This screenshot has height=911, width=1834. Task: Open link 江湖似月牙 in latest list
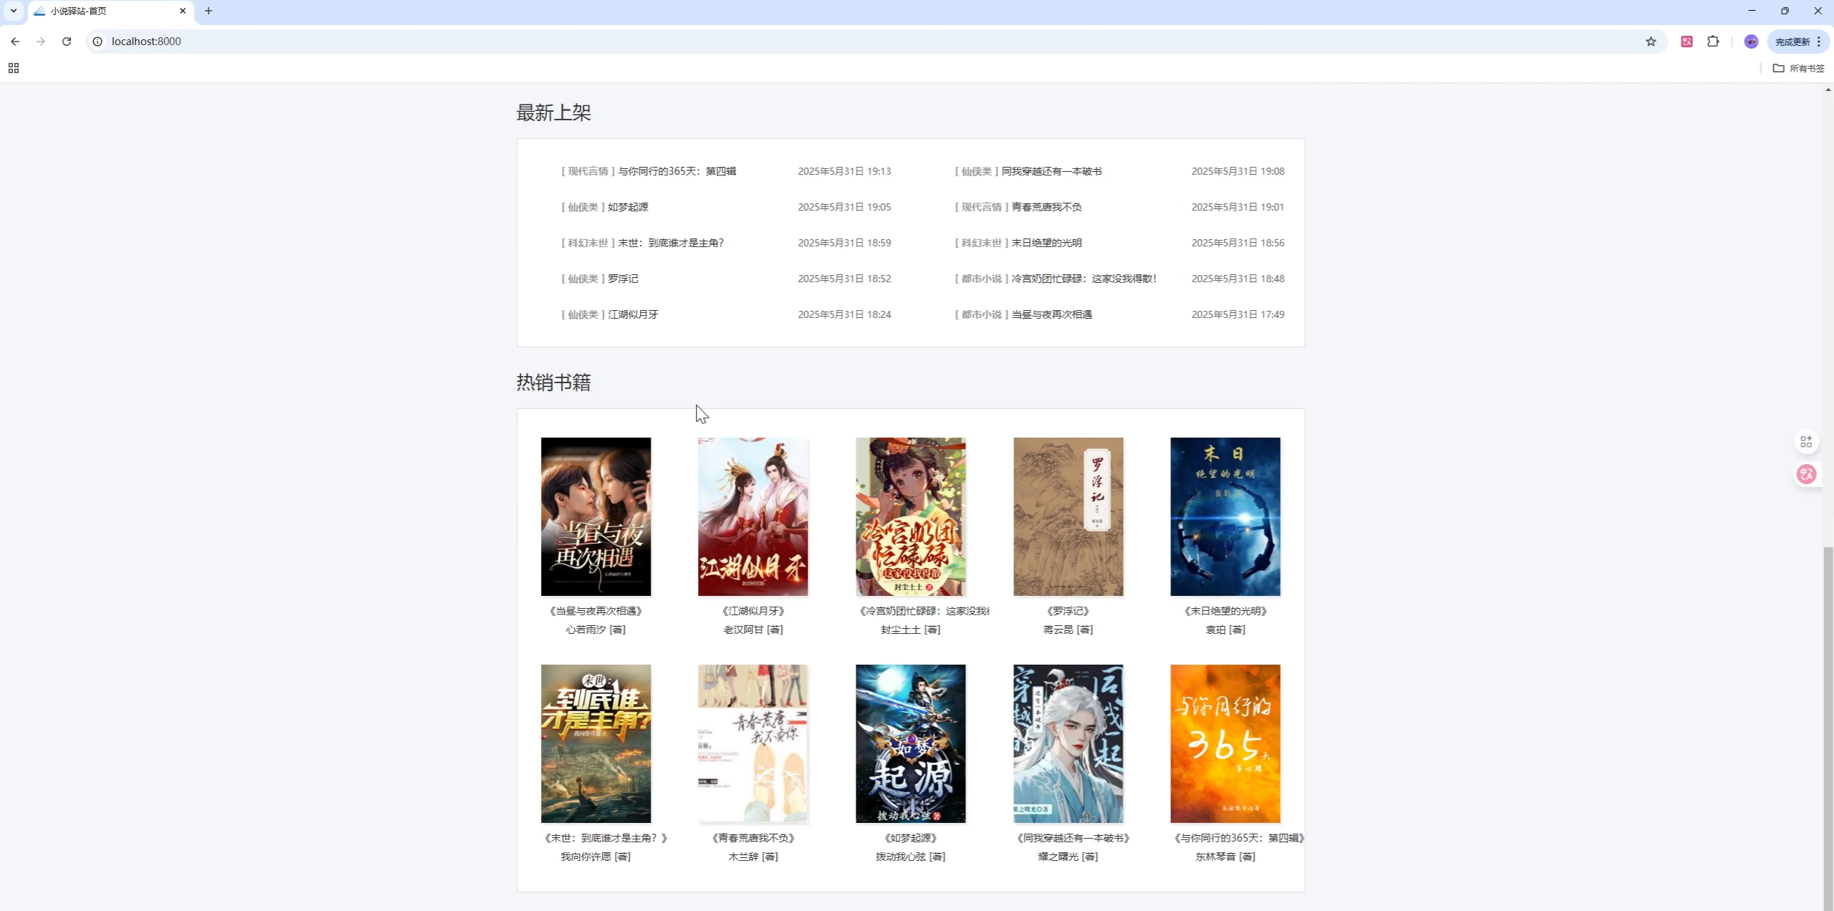(633, 314)
